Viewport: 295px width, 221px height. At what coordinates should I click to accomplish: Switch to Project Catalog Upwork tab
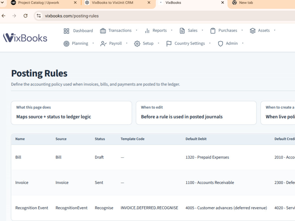[39, 3]
